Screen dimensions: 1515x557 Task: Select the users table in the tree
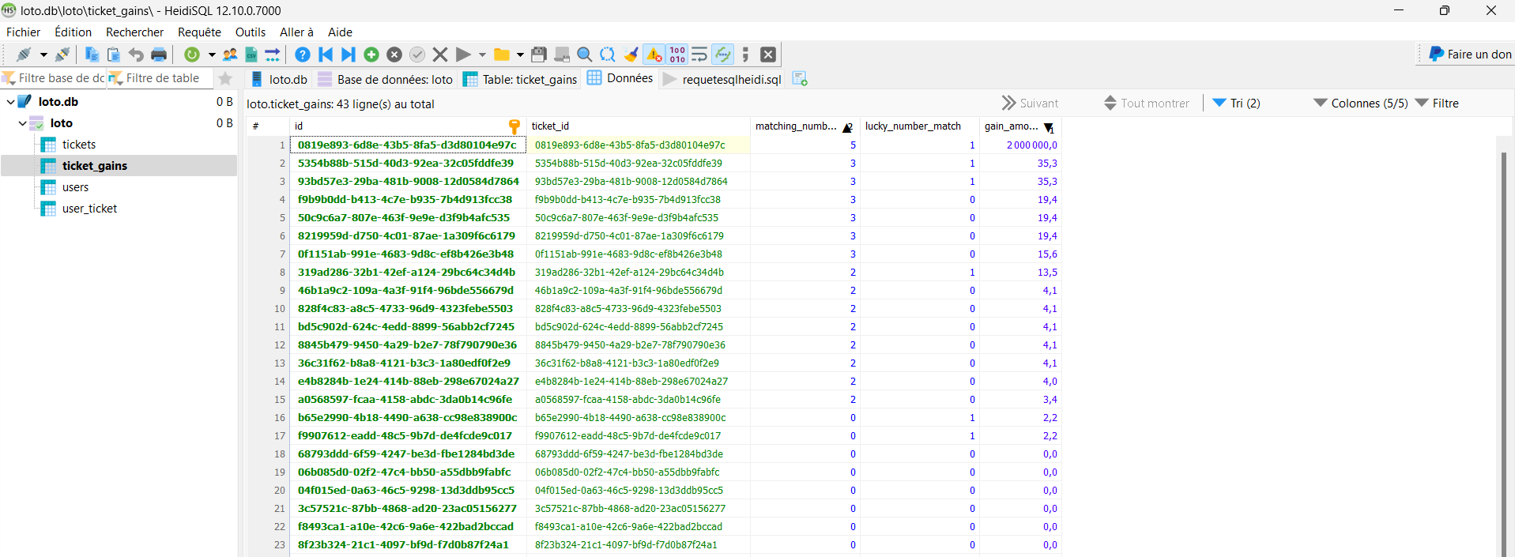[75, 187]
